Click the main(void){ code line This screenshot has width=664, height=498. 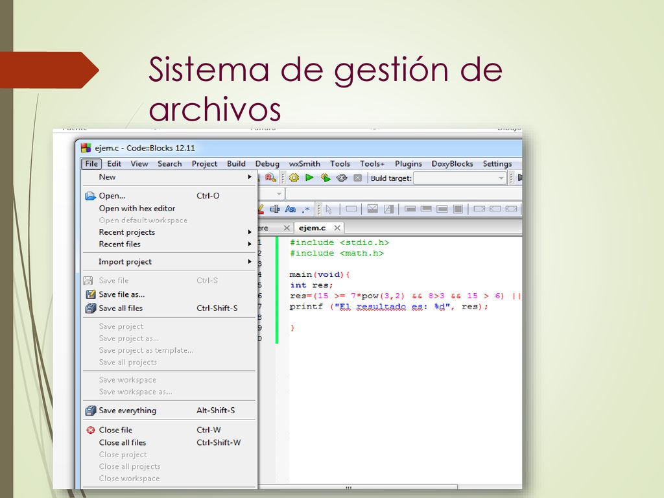coord(320,274)
